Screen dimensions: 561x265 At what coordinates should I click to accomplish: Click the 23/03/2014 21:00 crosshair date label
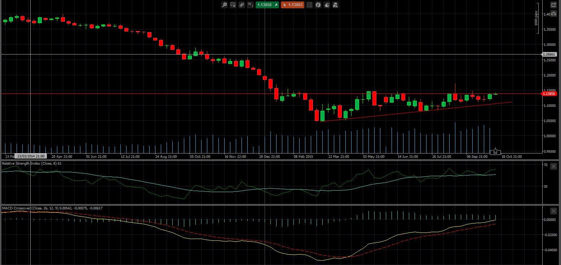(x=30, y=156)
